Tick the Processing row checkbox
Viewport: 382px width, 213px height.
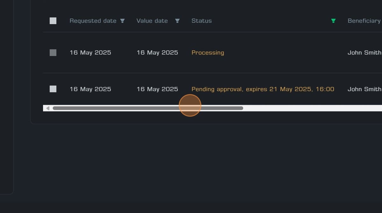pos(53,53)
